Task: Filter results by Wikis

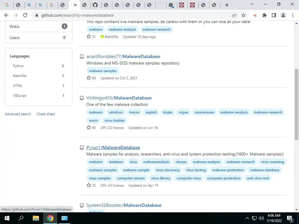Action: click(39, 27)
